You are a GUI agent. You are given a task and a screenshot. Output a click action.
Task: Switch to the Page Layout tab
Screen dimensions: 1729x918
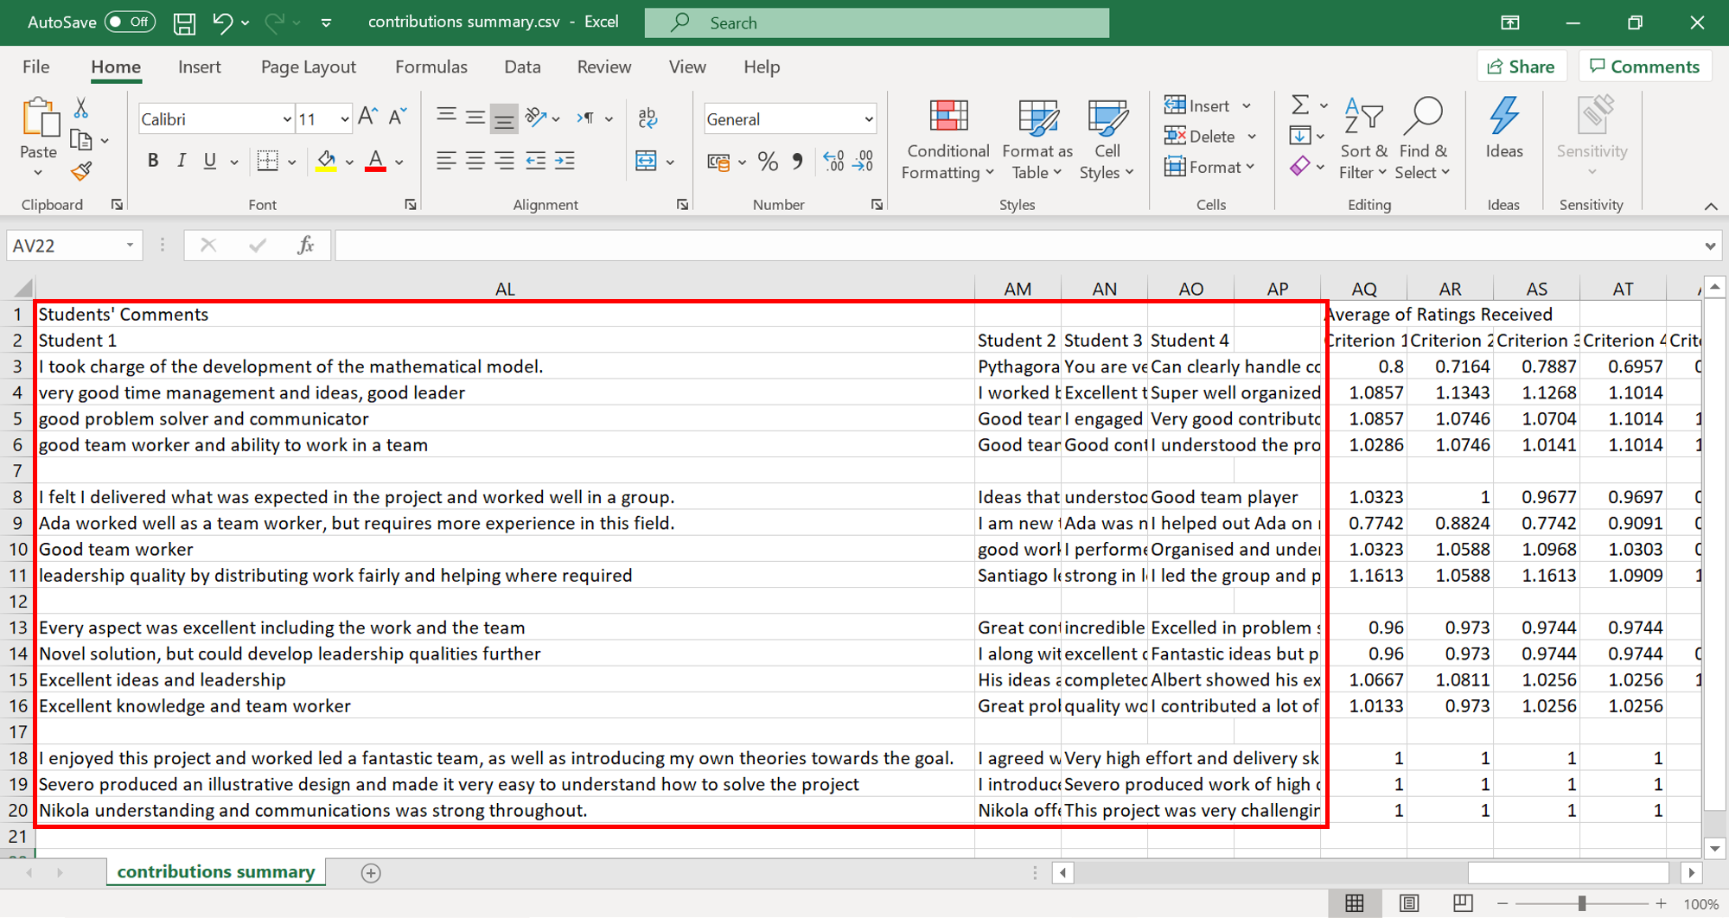click(309, 67)
